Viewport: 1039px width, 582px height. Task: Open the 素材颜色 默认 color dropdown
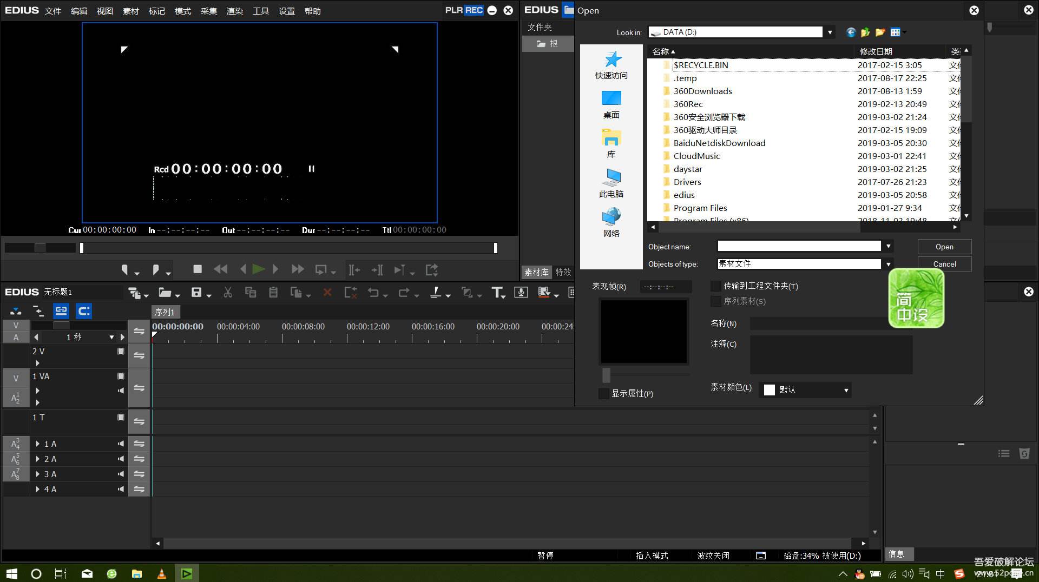(x=805, y=390)
